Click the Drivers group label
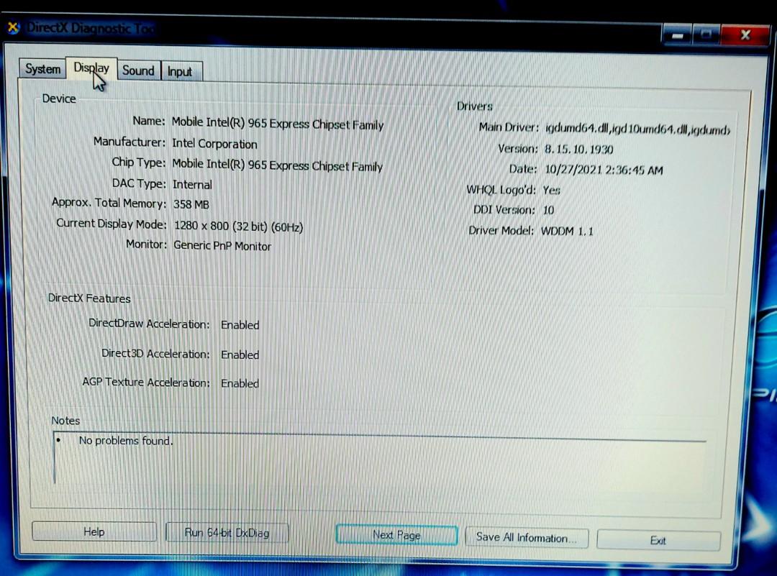This screenshot has height=576, width=777. pos(474,106)
